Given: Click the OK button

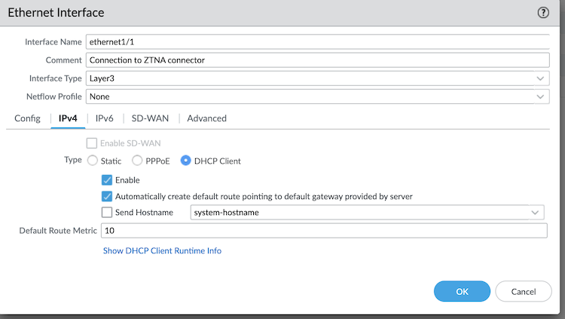Looking at the screenshot, I should (x=462, y=291).
